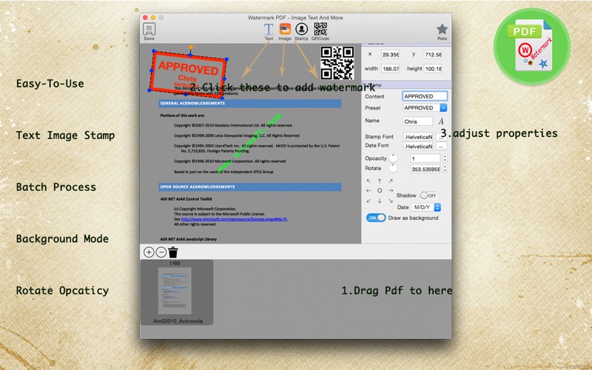The height and width of the screenshot is (370, 592).
Task: Click the Rotate stepper arrows
Action: (x=445, y=169)
